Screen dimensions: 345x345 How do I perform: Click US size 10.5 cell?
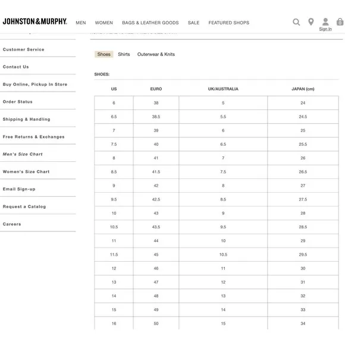(114, 227)
